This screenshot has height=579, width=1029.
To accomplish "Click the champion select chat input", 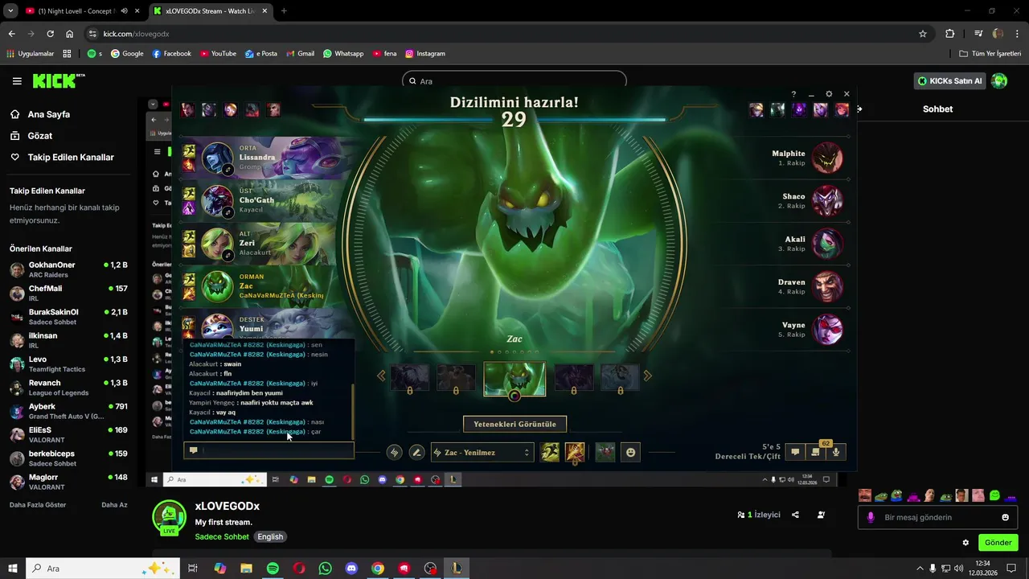I will click(269, 450).
